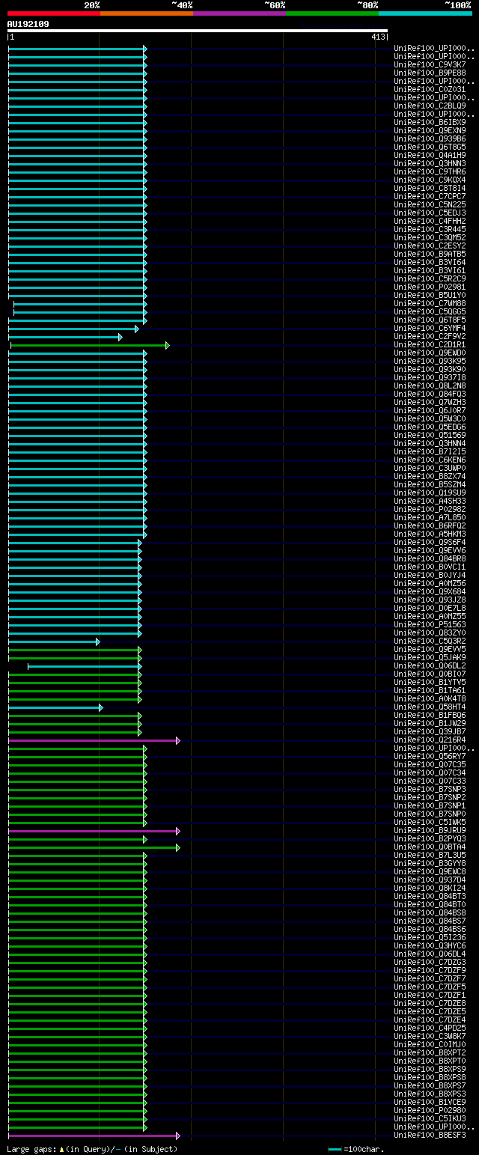Click the query end position 413

click(378, 37)
